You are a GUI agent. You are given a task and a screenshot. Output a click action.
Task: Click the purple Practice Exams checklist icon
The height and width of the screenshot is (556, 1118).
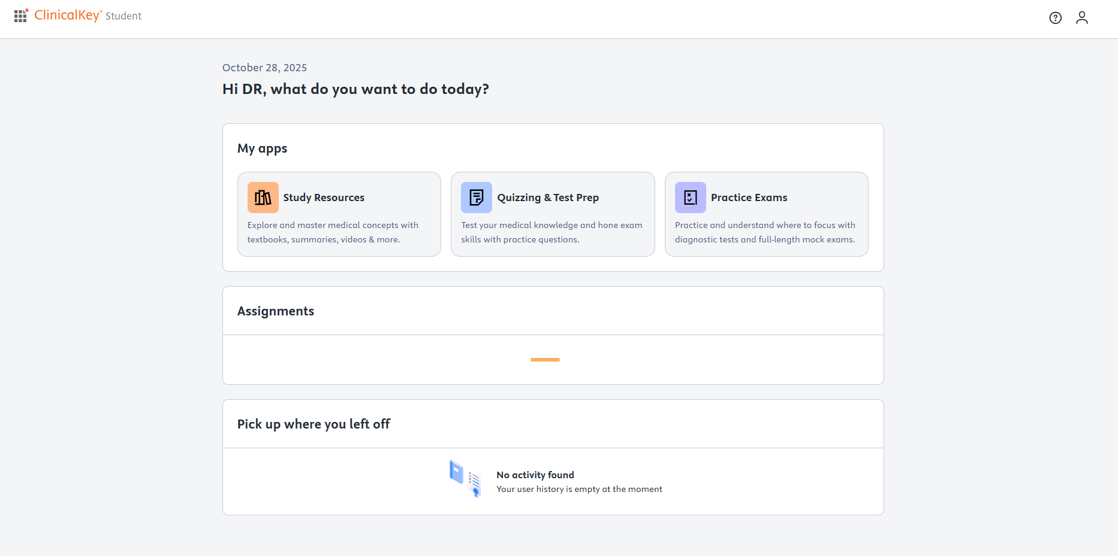click(x=691, y=198)
